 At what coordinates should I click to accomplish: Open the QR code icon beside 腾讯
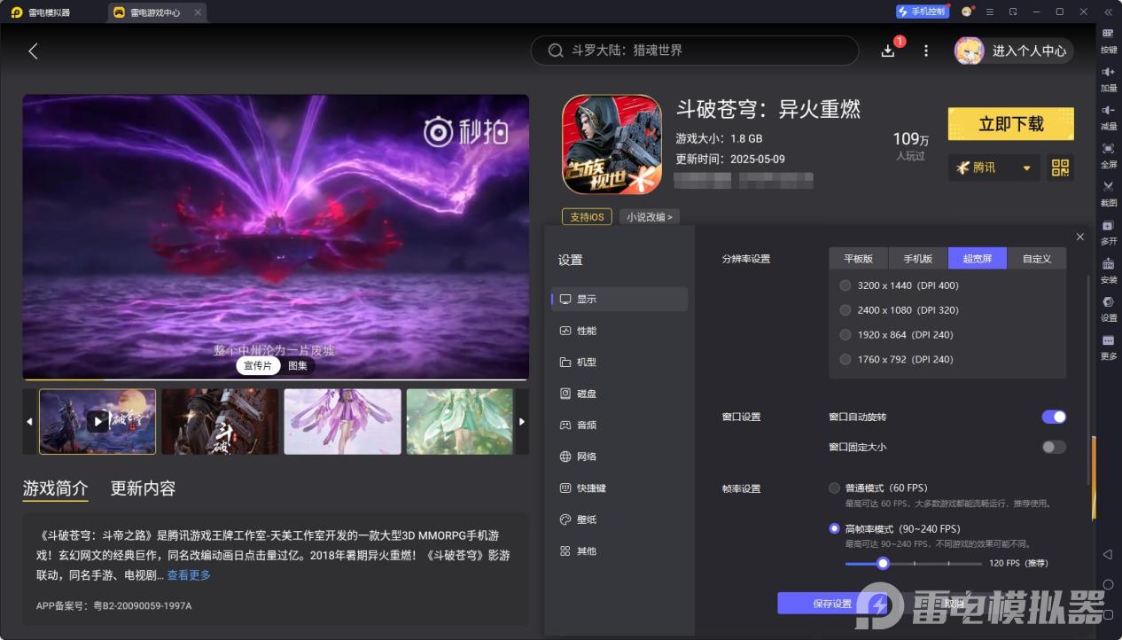coord(1060,168)
